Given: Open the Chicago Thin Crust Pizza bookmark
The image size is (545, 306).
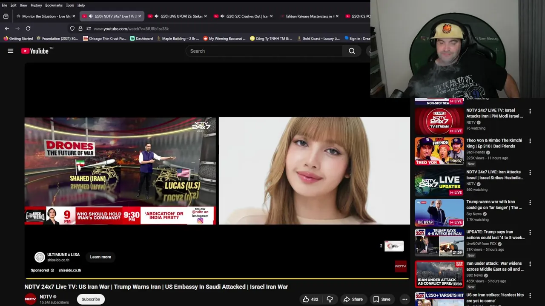Looking at the screenshot, I should 105,38.
